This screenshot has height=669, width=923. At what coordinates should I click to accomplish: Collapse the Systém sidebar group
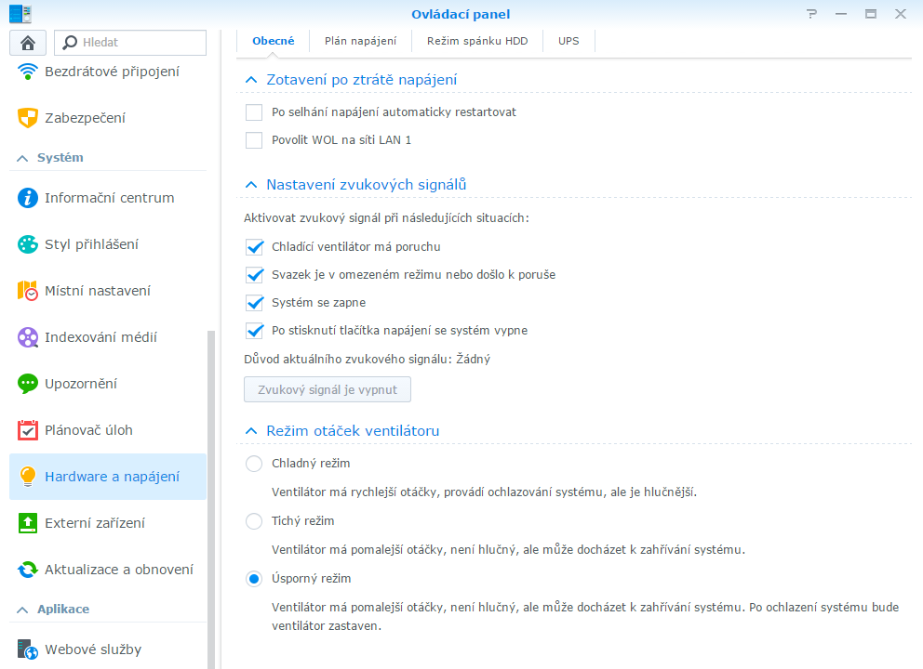tap(22, 158)
